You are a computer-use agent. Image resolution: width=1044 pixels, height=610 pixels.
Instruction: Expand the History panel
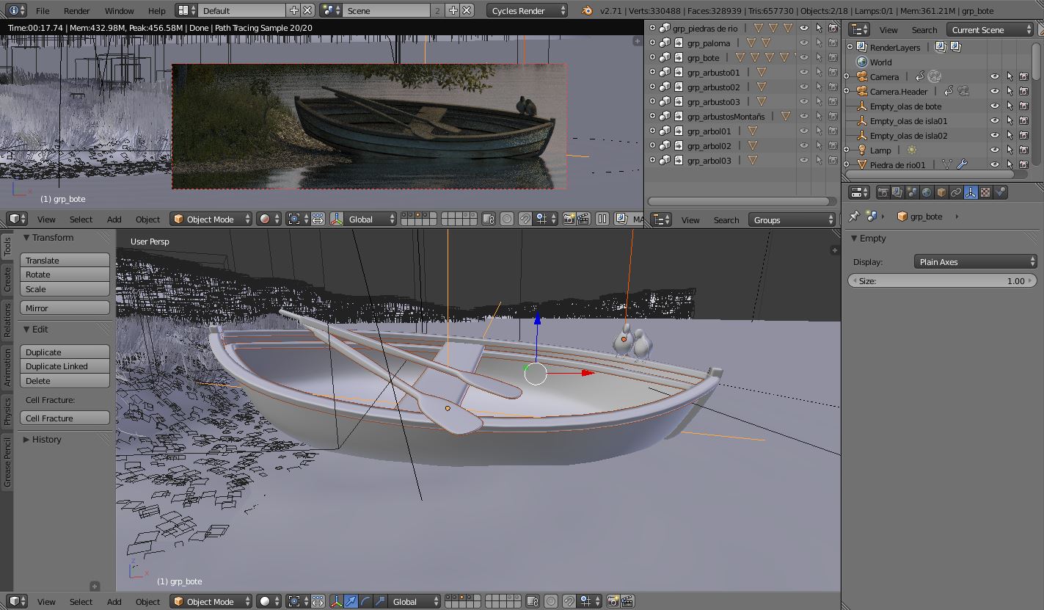[46, 440]
